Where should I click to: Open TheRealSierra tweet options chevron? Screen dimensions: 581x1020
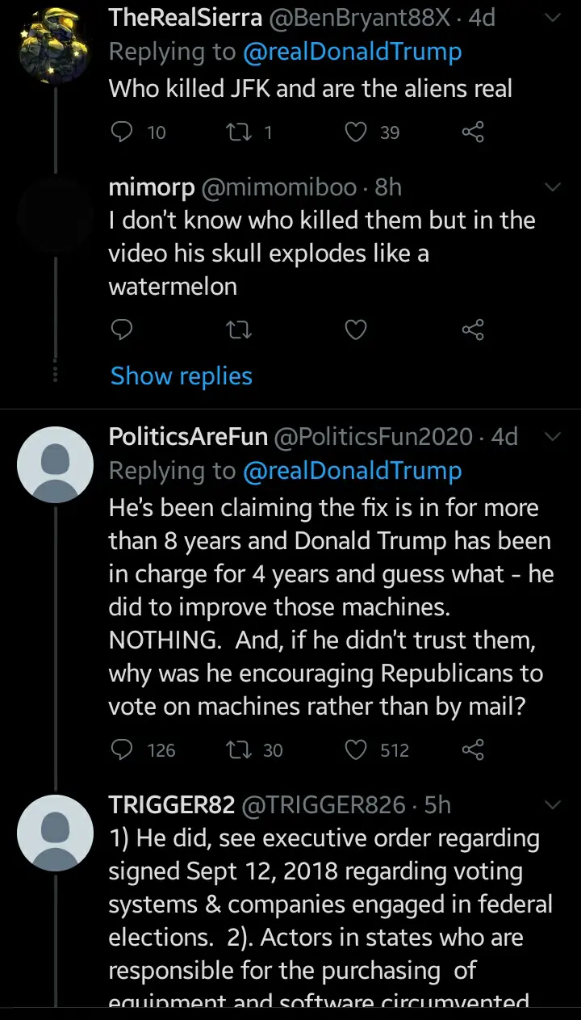pos(553,19)
